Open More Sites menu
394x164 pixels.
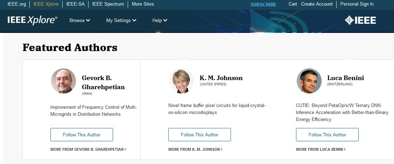(x=143, y=4)
